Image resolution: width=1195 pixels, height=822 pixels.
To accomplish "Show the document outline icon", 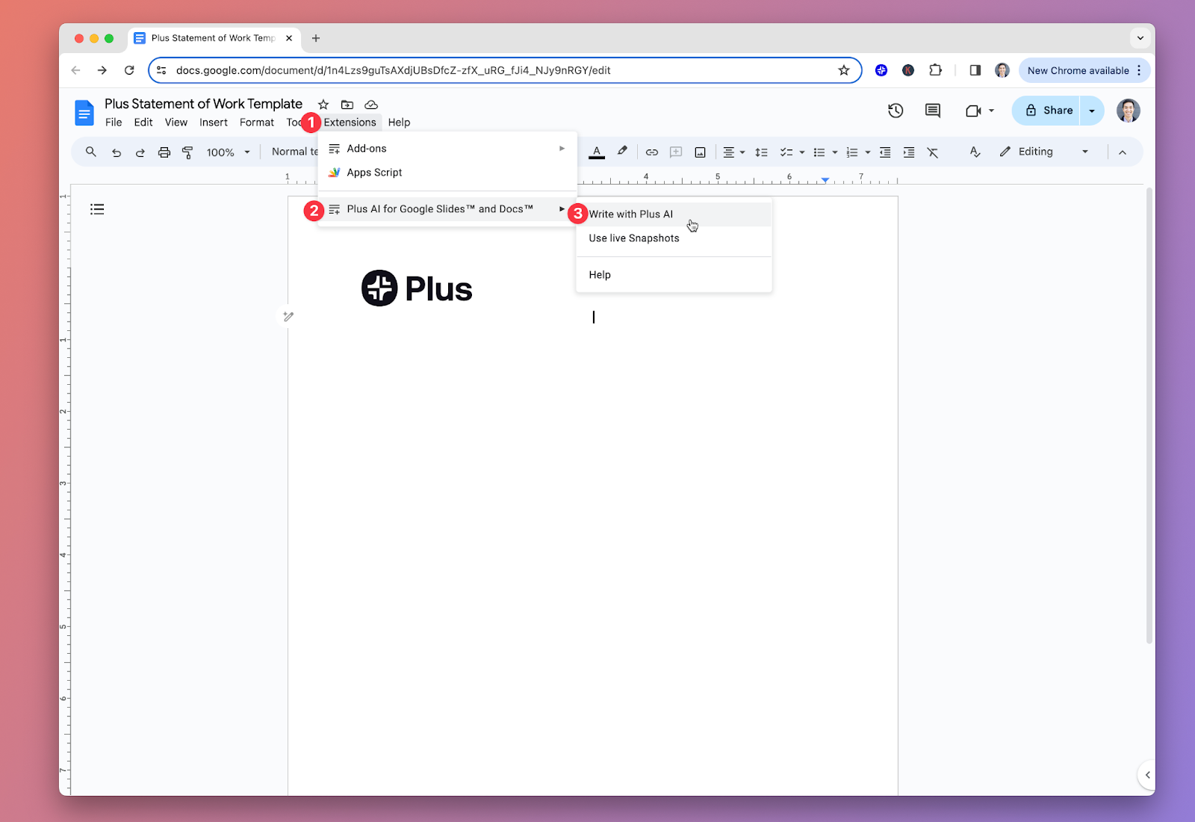I will tap(97, 209).
